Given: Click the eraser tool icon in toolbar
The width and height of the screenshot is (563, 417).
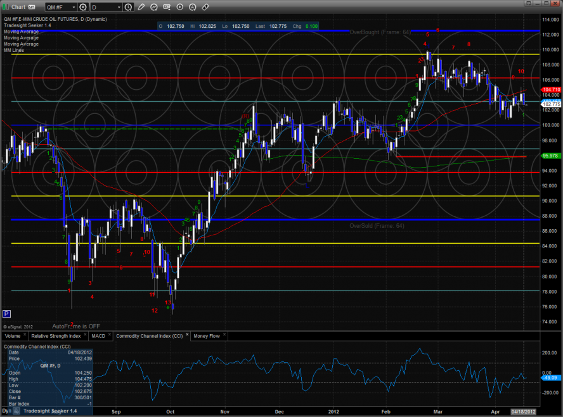Looking at the screenshot, I should tap(205, 8).
